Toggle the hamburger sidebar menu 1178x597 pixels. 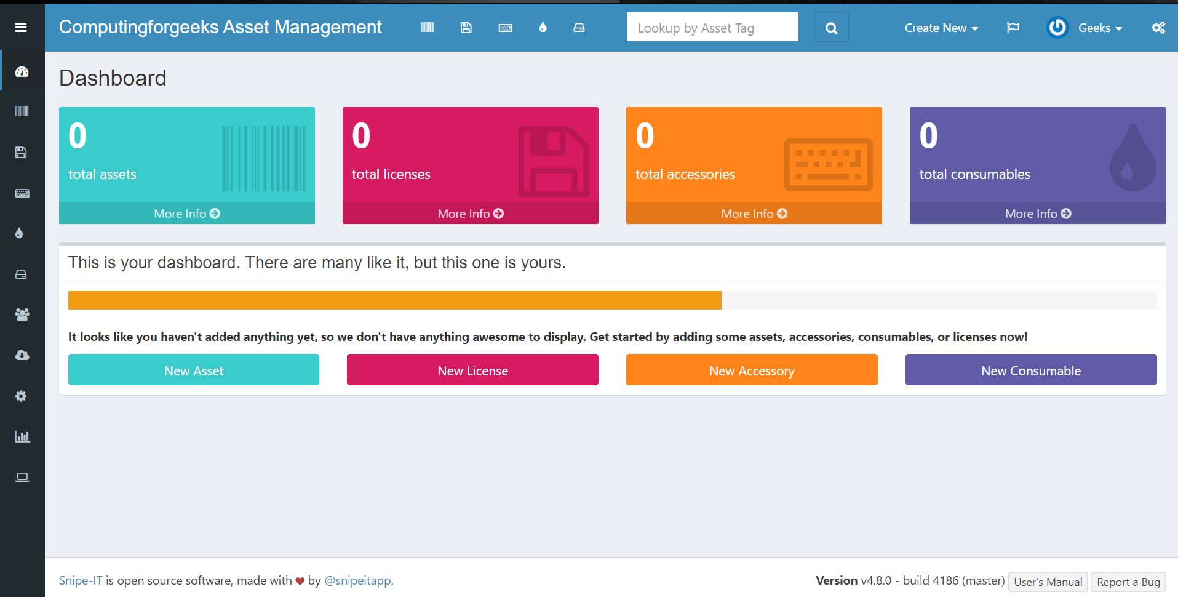(x=21, y=27)
